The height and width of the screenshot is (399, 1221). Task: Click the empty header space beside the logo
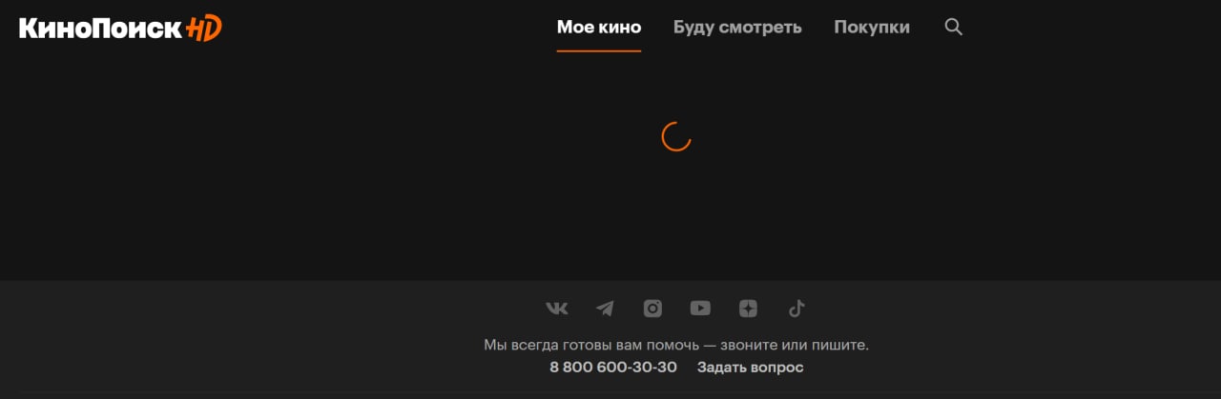point(382,29)
